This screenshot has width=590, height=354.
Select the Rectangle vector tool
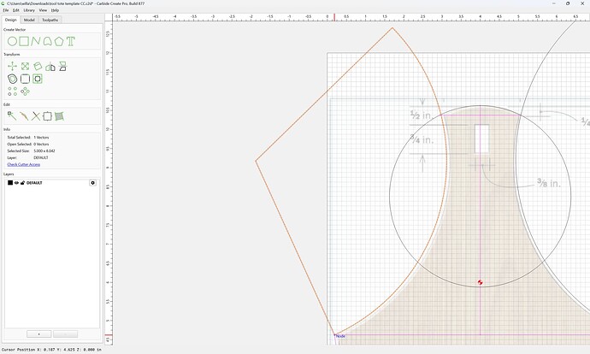click(24, 41)
